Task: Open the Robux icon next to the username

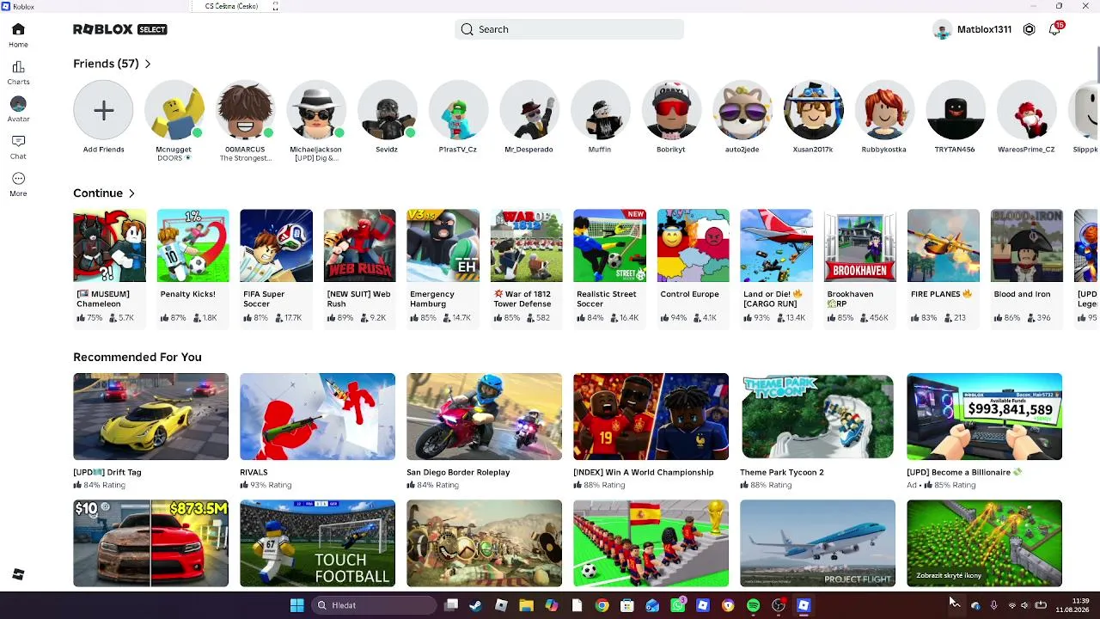Action: 1030,29
